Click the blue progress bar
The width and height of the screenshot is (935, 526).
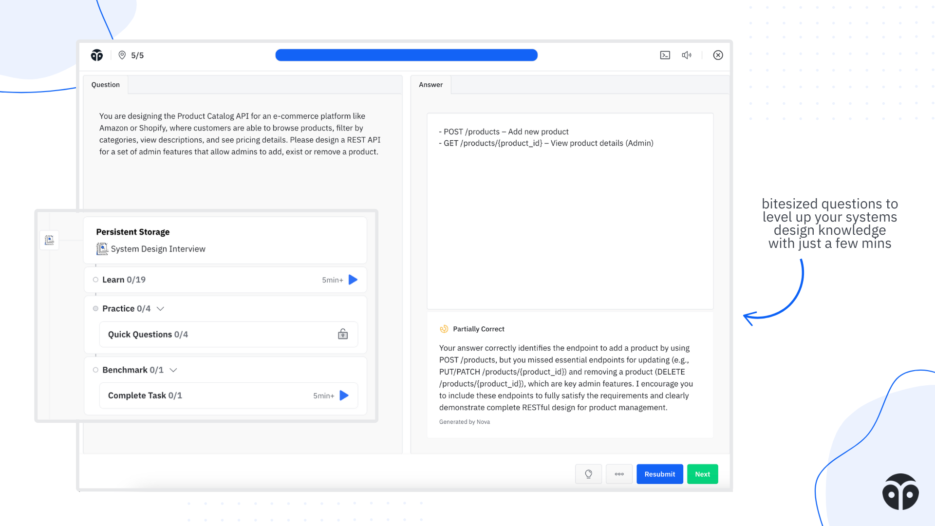406,55
